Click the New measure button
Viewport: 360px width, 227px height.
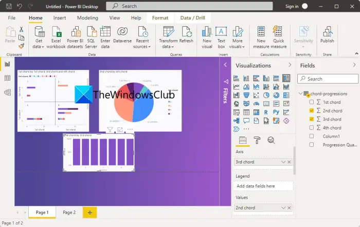coord(261,37)
